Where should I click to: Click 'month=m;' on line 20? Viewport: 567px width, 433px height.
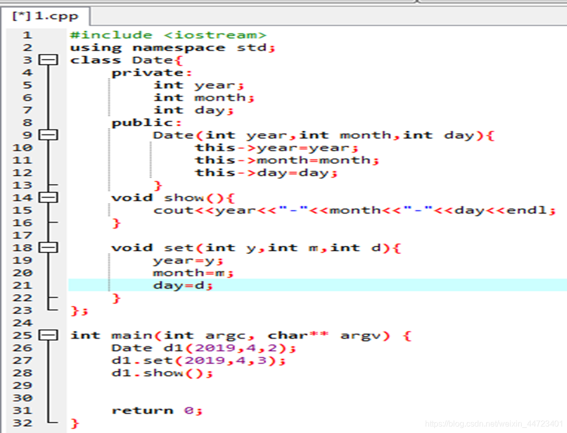tap(193, 273)
